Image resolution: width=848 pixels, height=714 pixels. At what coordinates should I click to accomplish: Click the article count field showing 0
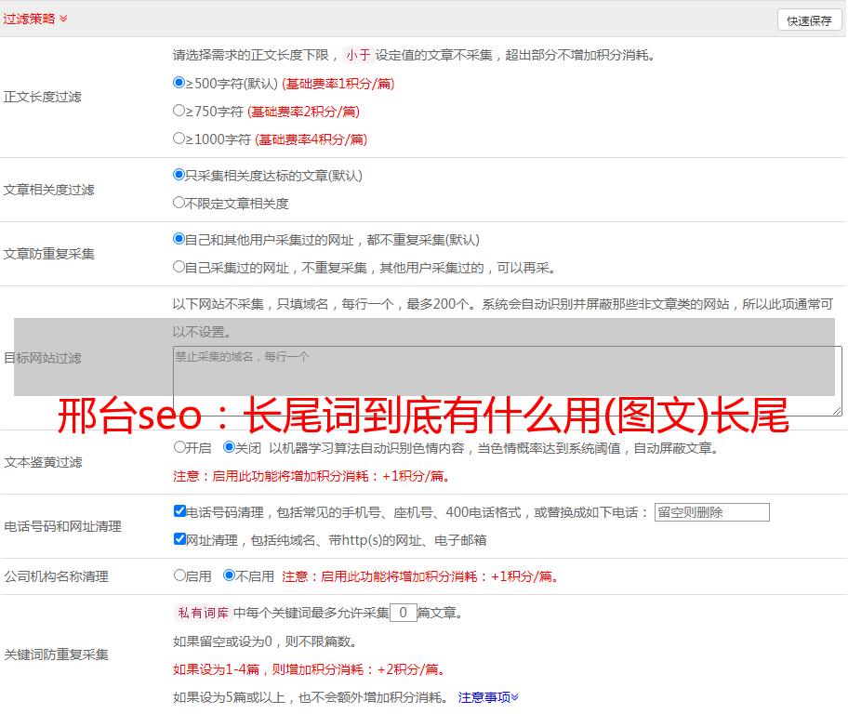point(404,613)
